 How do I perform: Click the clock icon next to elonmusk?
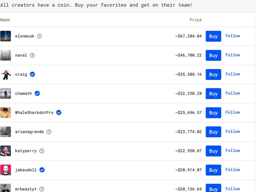coord(39,36)
